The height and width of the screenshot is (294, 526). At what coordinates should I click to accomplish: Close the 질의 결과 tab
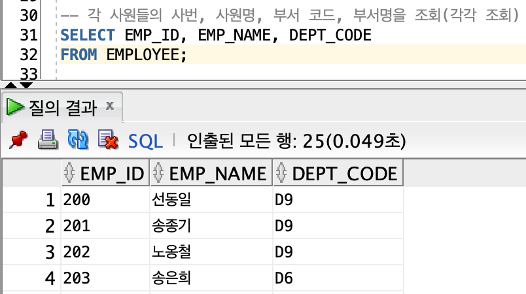pos(110,106)
